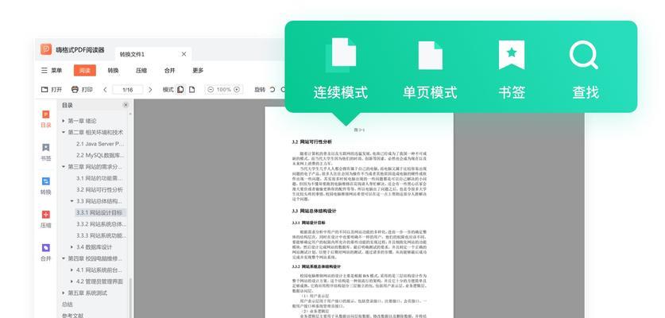Go to the previous page arrow

105,90
